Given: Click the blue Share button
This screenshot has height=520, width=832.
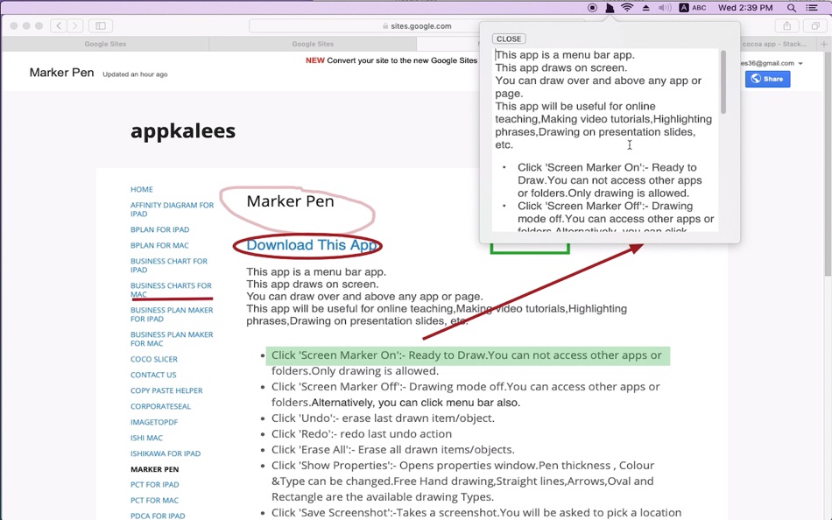Looking at the screenshot, I should point(767,79).
